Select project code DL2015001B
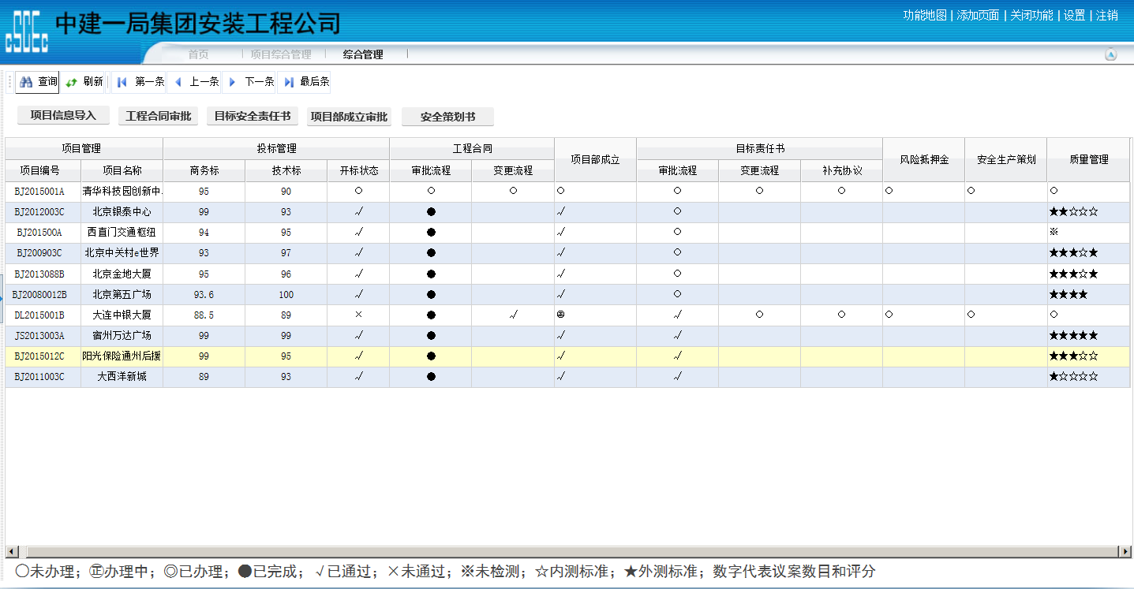Viewport: 1134px width, 589px height. 39,315
